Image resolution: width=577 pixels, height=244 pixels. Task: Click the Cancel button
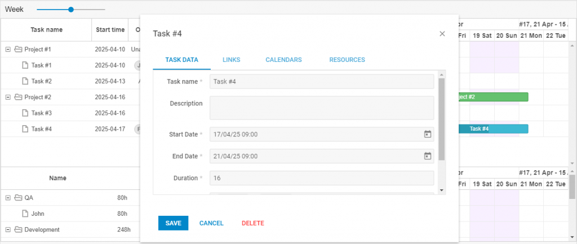click(212, 223)
